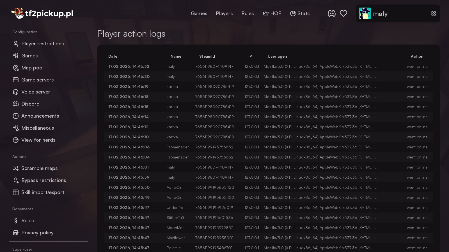This screenshot has height=252, width=449.
Task: Open the Privacy policy document
Action: coord(37,233)
